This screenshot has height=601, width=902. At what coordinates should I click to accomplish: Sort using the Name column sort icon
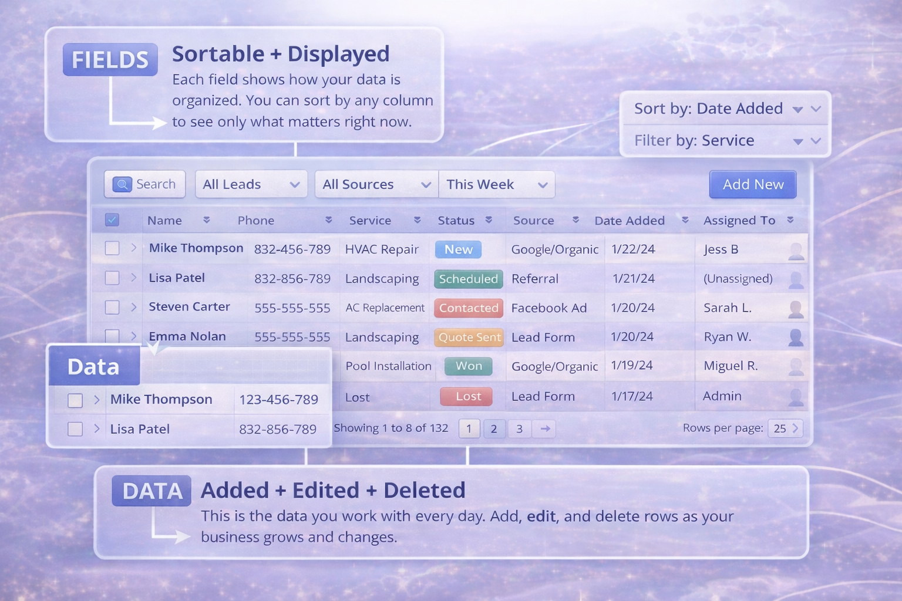point(206,220)
